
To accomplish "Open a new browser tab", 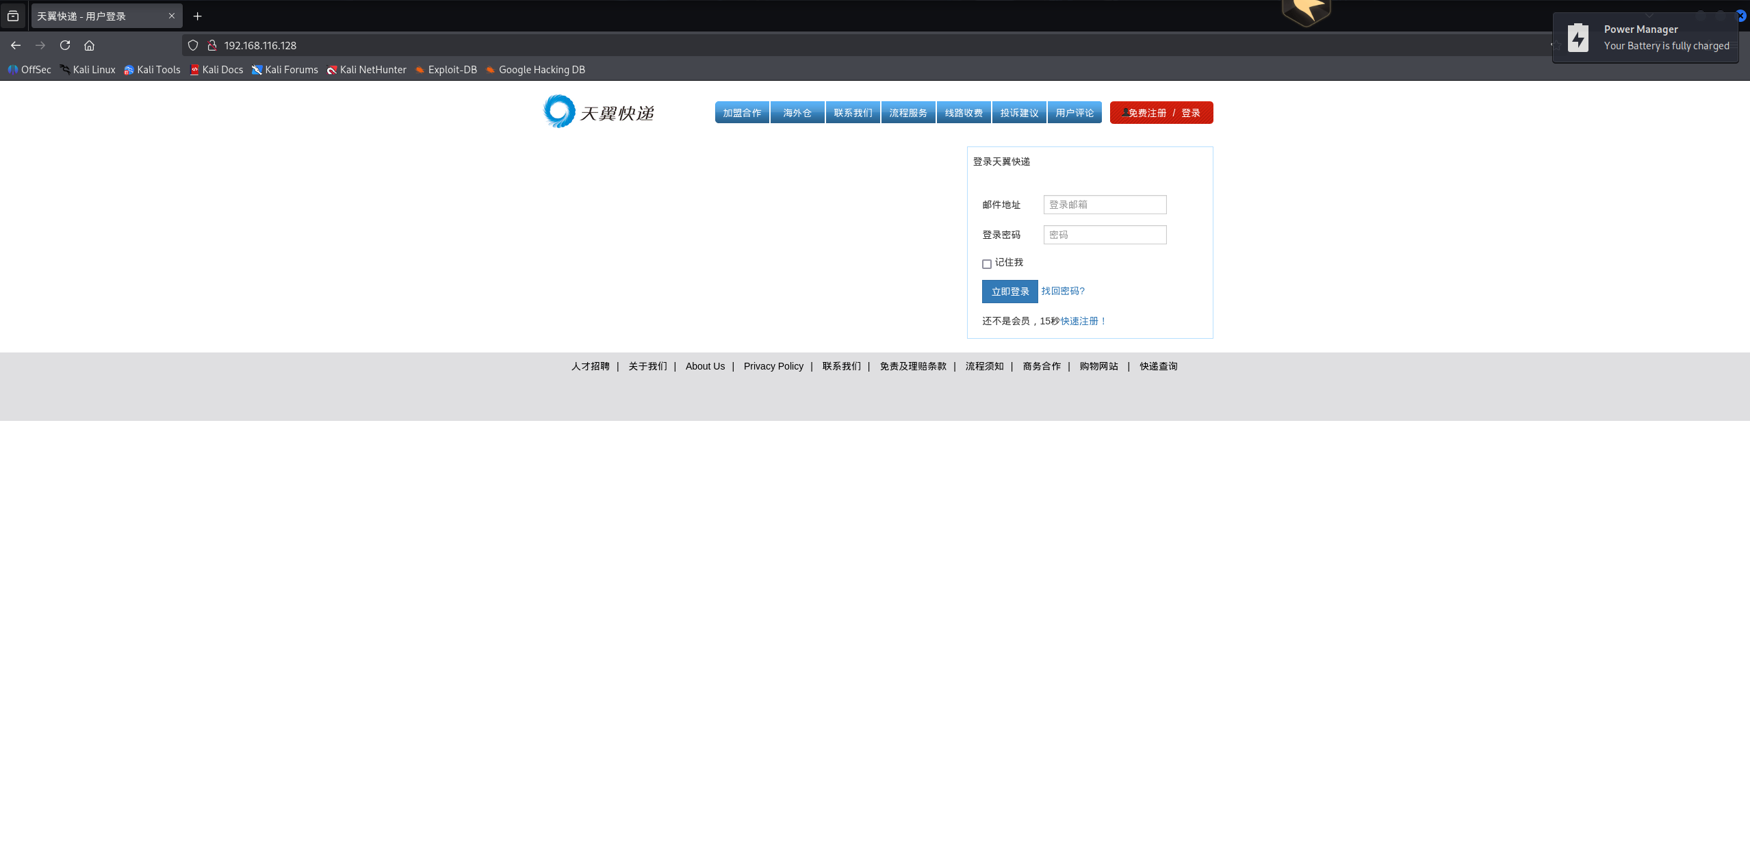I will click(x=197, y=16).
